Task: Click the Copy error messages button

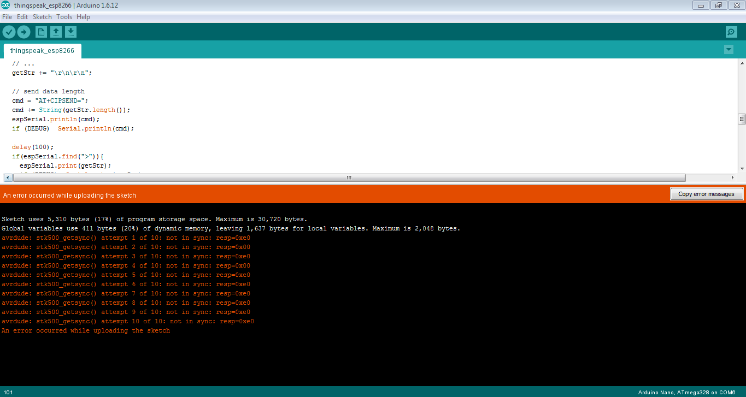Action: [x=707, y=194]
